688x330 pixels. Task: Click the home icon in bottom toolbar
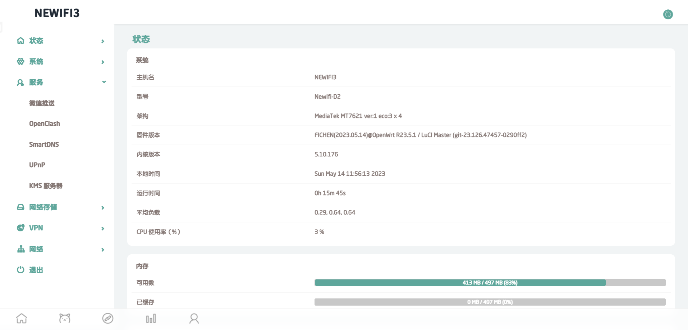pyautogui.click(x=22, y=318)
